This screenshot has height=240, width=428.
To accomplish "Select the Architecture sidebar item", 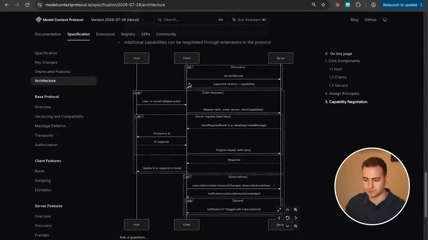I will (x=64, y=81).
